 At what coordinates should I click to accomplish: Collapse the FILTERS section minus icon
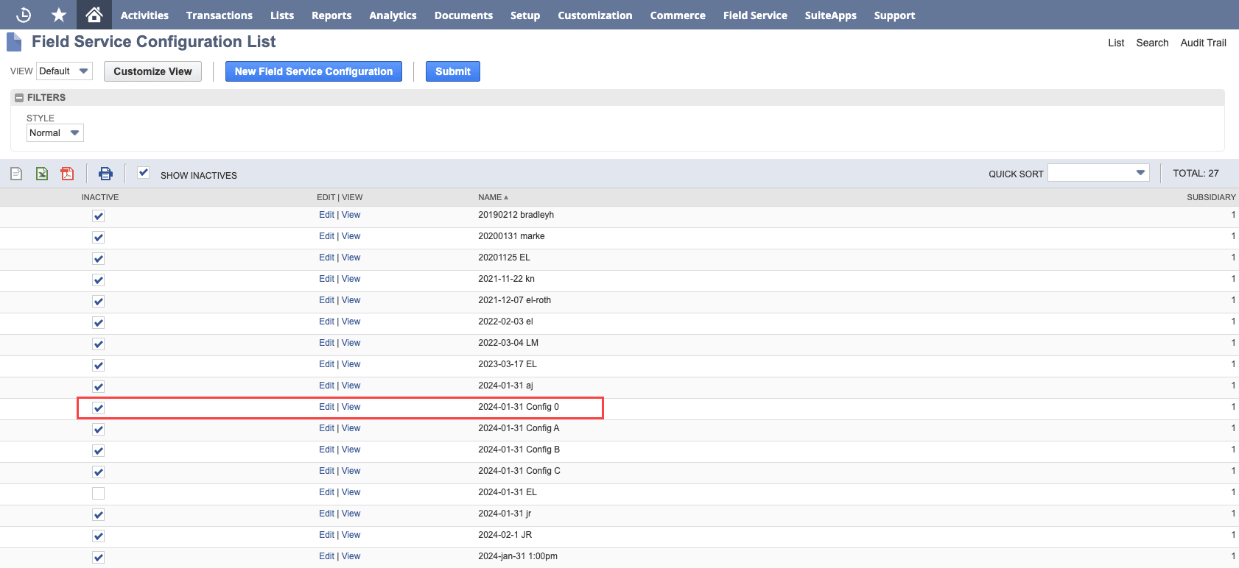tap(19, 97)
